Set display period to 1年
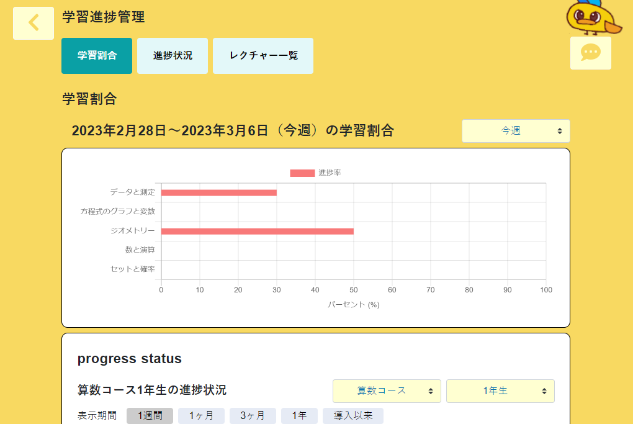 click(x=299, y=416)
